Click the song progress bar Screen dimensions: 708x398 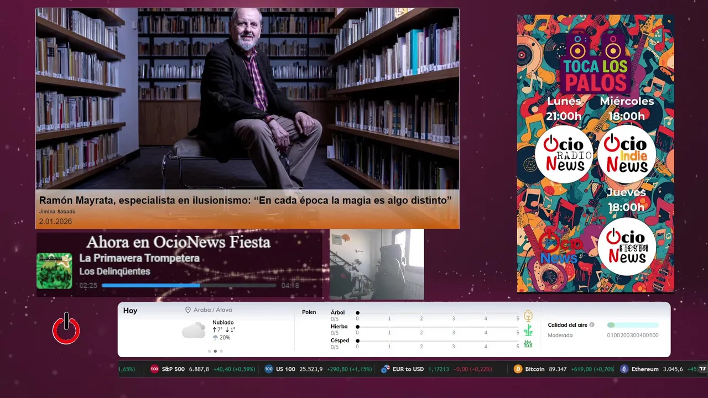click(189, 285)
